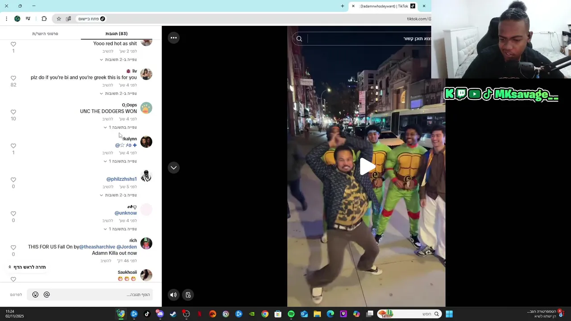Screen dimensions: 571x321
Task: Open the extensions puzzle icon
Action: (x=44, y=19)
